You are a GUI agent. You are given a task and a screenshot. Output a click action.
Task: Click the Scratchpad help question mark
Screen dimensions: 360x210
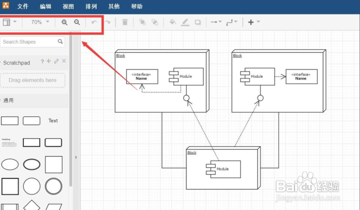pos(42,61)
